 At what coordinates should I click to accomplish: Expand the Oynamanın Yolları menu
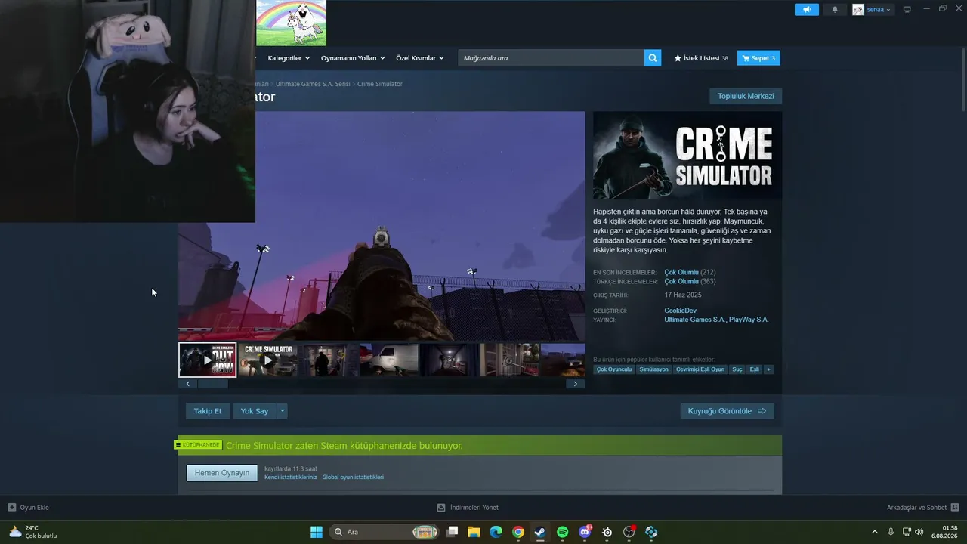point(353,58)
